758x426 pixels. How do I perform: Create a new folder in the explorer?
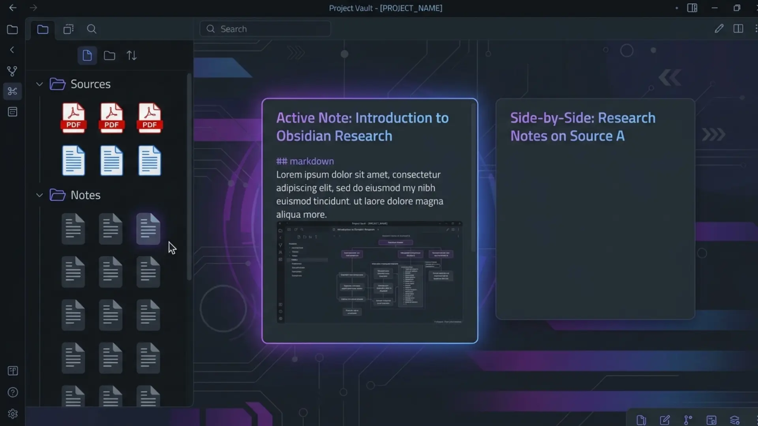109,56
